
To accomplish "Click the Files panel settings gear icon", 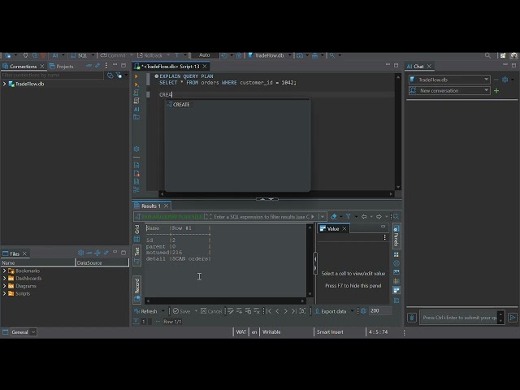I will click(80, 253).
